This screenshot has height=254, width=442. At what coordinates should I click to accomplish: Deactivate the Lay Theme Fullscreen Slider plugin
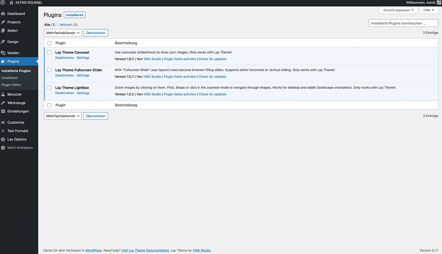coord(65,75)
